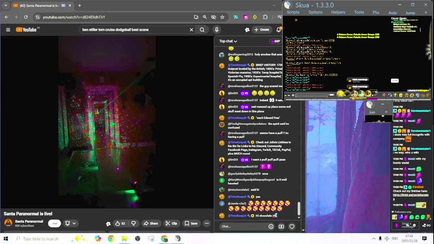Click the crossed-eye icon in address bar

pyautogui.click(x=214, y=17)
